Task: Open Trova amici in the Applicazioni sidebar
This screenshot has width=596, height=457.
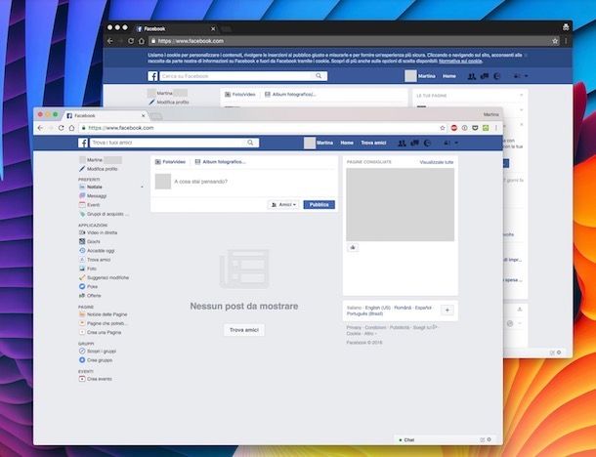Action: coord(95,260)
